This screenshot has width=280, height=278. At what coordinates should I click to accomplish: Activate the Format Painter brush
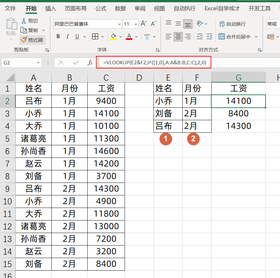[23, 40]
